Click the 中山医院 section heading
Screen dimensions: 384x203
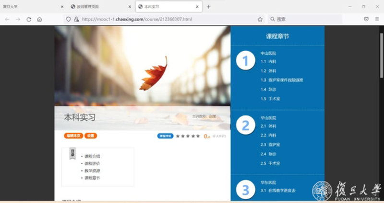tap(268, 53)
